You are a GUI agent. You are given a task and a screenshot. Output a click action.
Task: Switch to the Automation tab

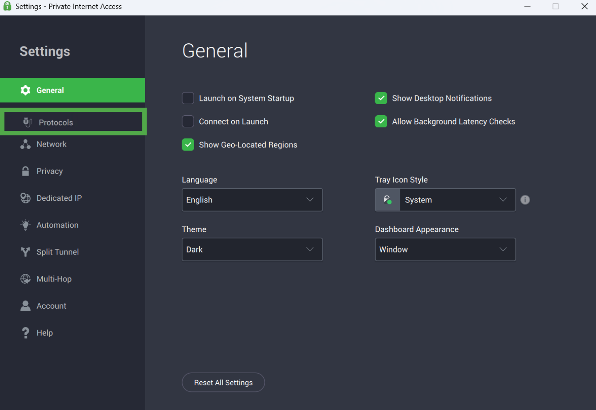[72, 225]
